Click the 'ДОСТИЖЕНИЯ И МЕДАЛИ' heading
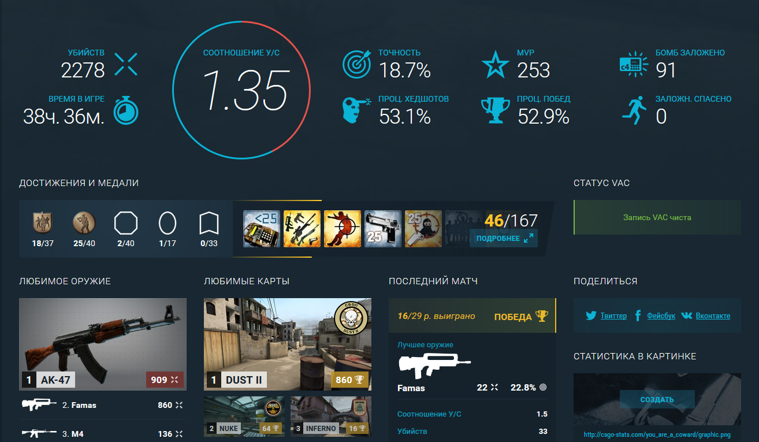The image size is (759, 442). click(x=79, y=183)
